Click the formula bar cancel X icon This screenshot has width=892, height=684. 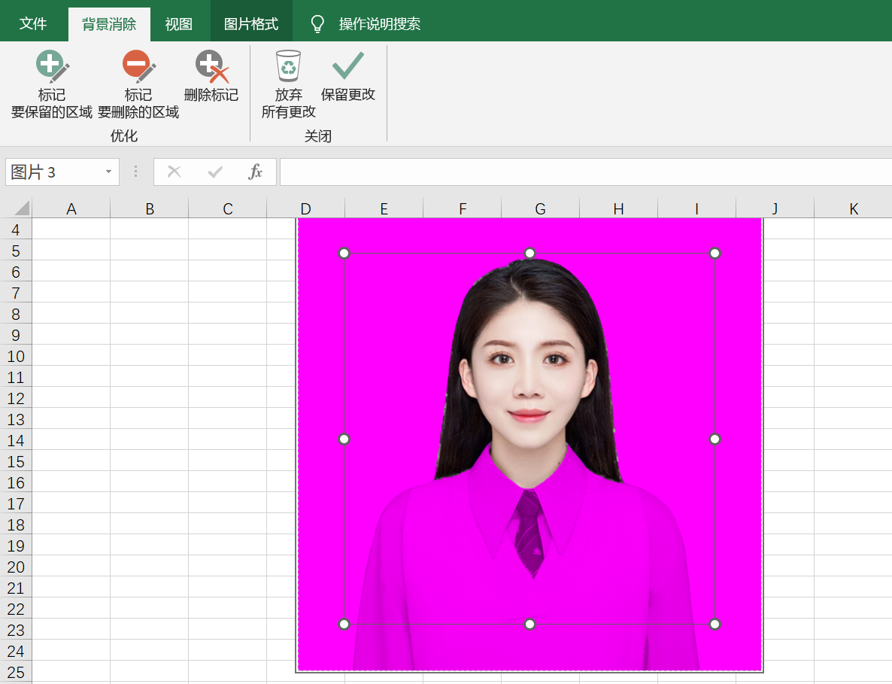click(x=174, y=172)
